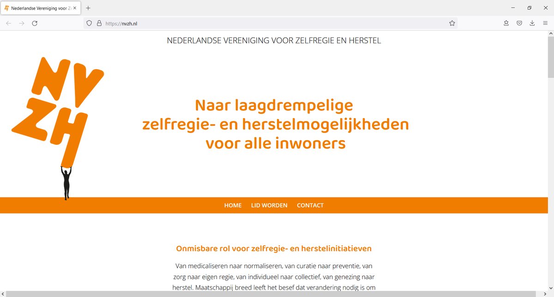Open the Firefox hamburger menu
The image size is (554, 297).
[x=545, y=23]
